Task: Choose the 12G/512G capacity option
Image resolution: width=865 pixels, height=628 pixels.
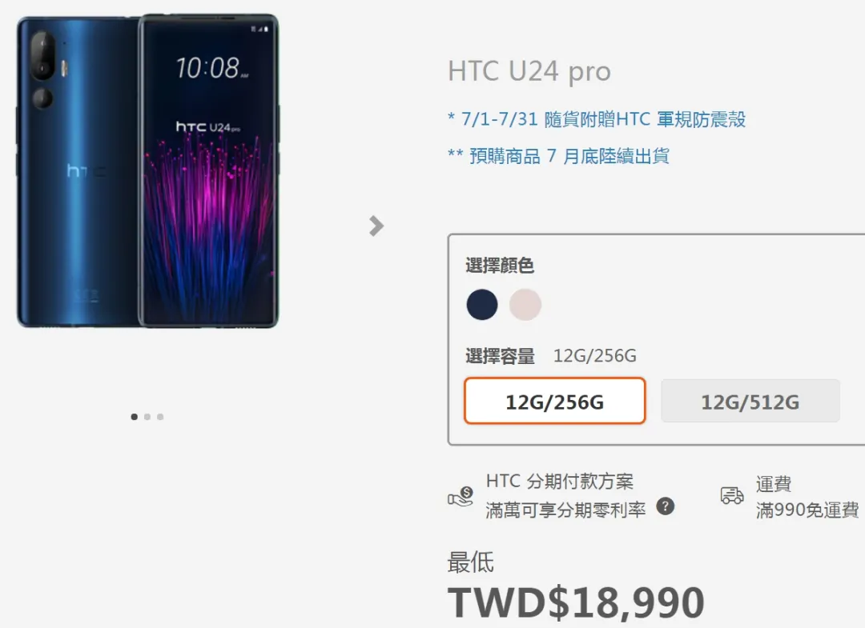Action: pos(750,401)
